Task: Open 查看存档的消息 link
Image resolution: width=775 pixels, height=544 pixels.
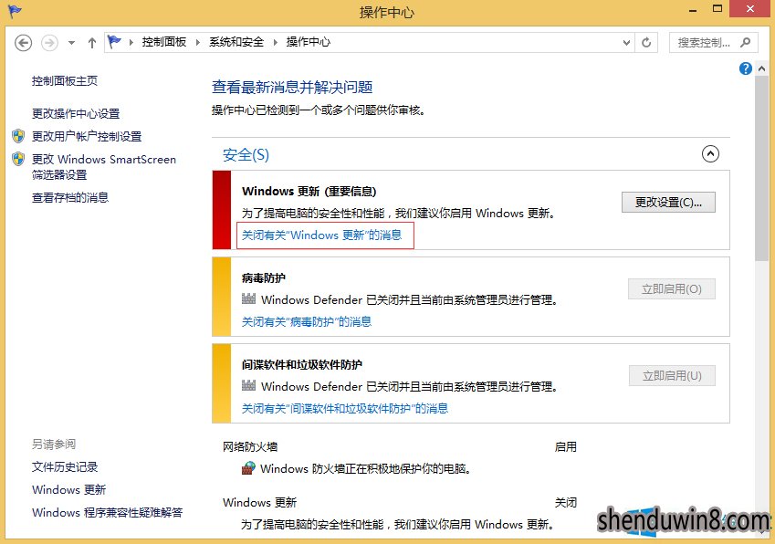Action: pyautogui.click(x=70, y=198)
